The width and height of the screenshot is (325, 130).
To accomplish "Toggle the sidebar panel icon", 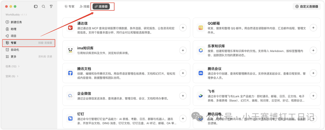I will click(36, 6).
